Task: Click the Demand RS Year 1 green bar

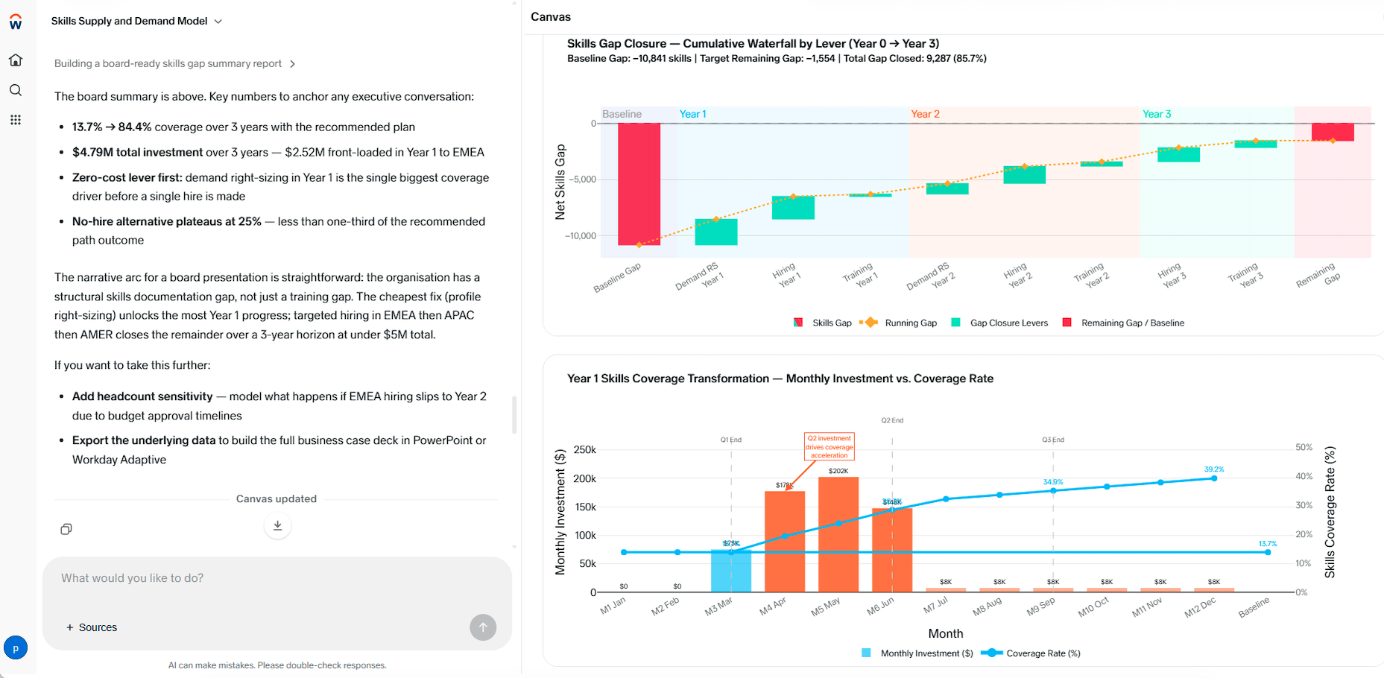Action: (716, 232)
